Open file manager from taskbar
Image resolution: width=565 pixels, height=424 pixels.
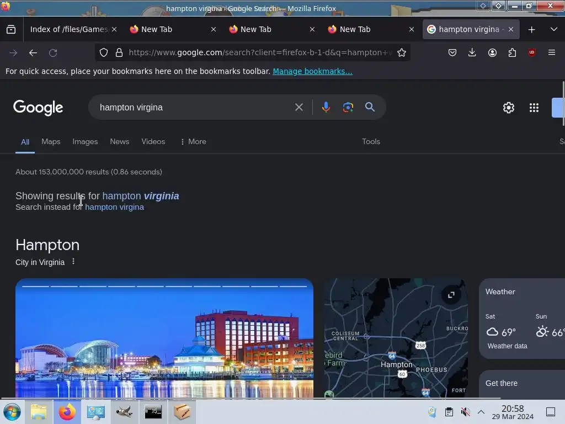pyautogui.click(x=39, y=412)
